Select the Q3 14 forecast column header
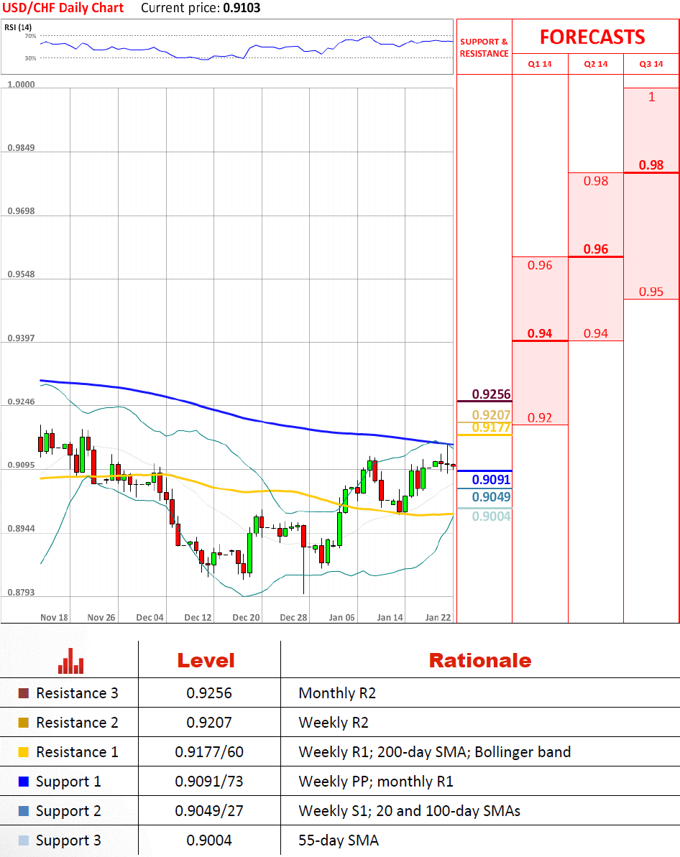 click(x=651, y=64)
